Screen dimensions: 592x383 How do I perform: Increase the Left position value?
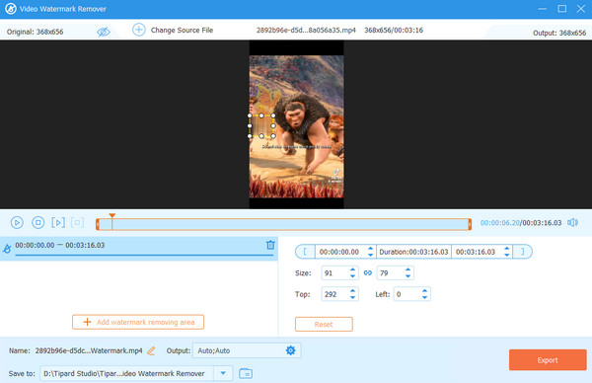(x=424, y=291)
